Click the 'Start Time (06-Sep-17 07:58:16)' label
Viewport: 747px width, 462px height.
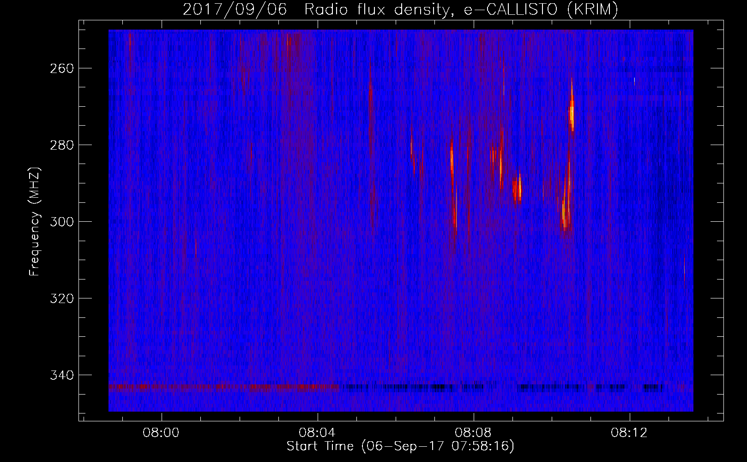[x=400, y=446]
